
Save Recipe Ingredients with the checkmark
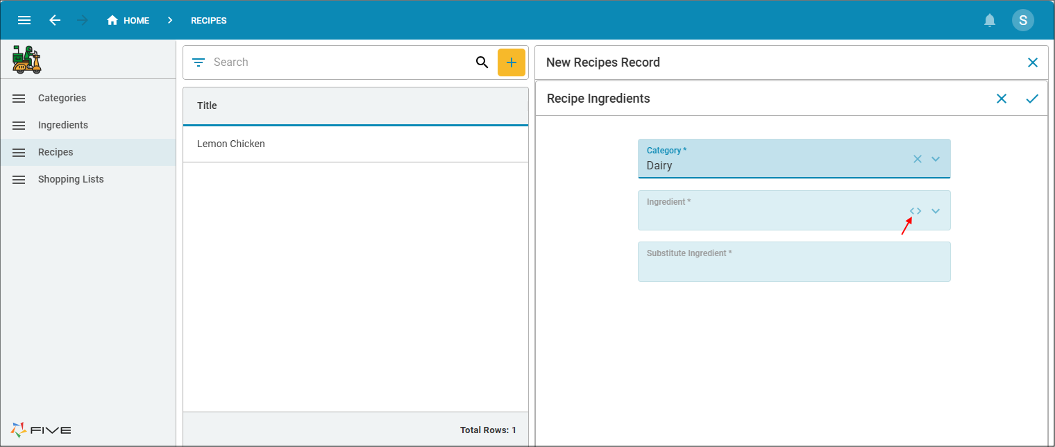coord(1032,99)
